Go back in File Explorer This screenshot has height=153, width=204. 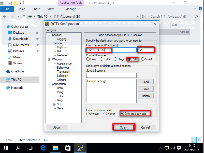coord(5,16)
